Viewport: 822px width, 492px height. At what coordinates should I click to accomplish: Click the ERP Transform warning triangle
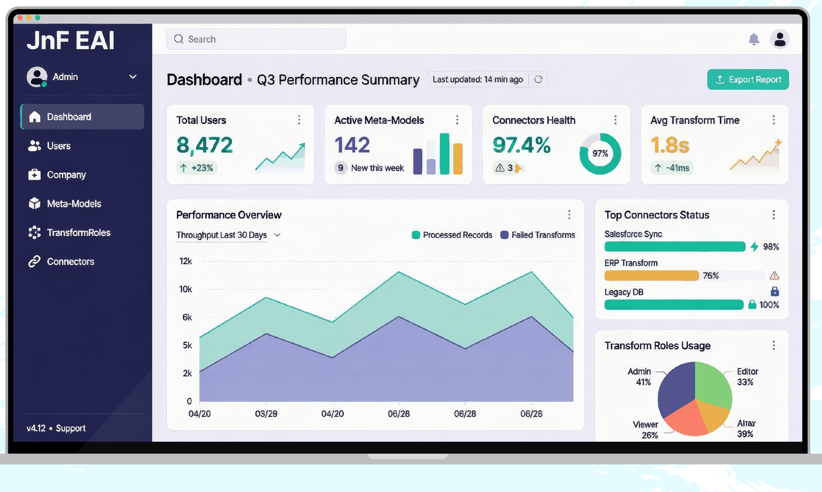pyautogui.click(x=774, y=275)
